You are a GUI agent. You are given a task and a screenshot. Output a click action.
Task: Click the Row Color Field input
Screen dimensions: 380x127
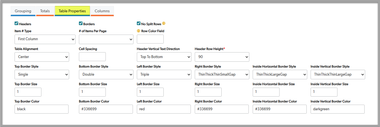tap(150, 39)
